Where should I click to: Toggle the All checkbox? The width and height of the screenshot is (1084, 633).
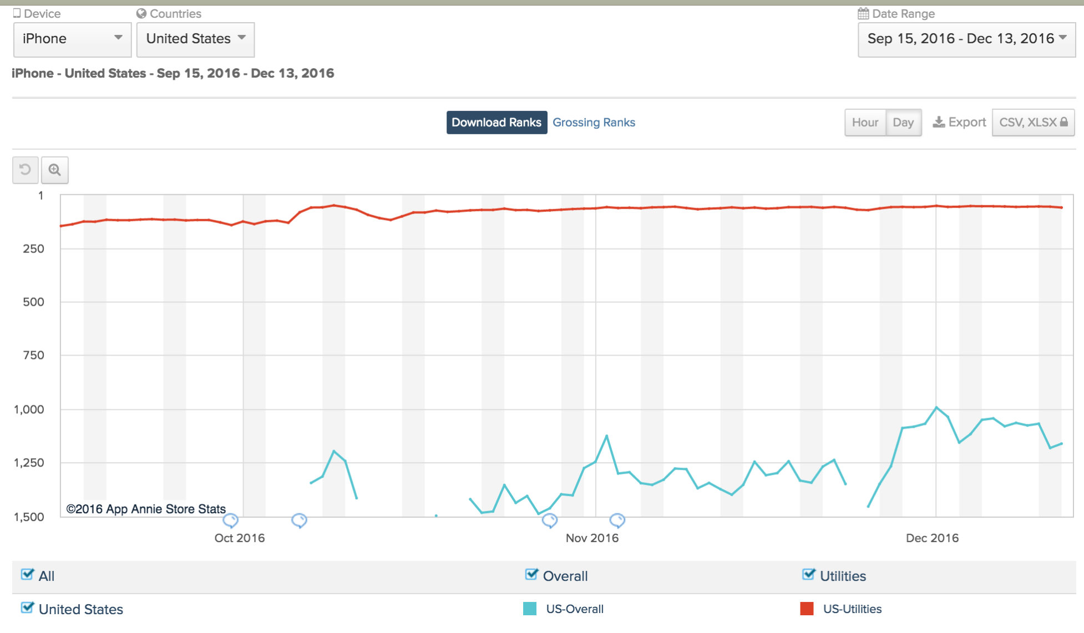[x=27, y=575]
